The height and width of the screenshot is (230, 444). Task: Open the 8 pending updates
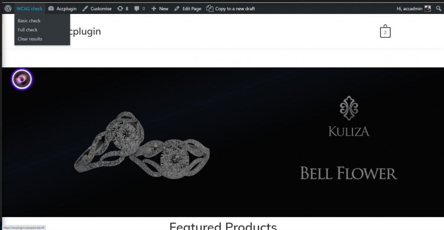pos(123,9)
